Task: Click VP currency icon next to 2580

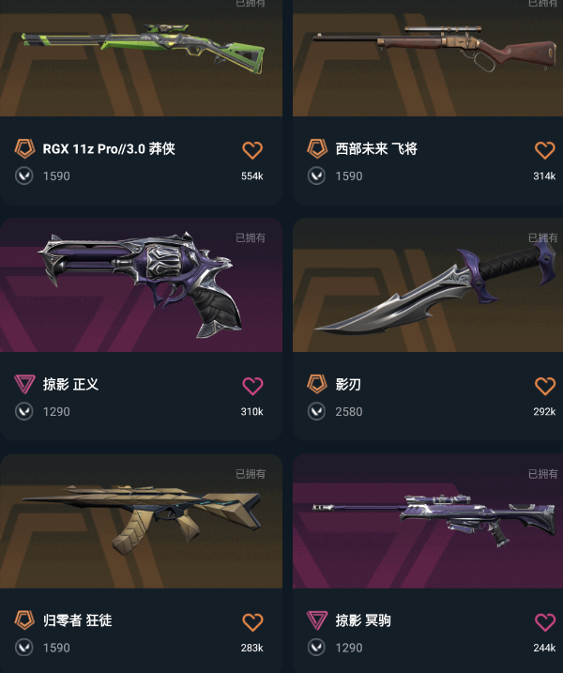Action: pos(317,411)
